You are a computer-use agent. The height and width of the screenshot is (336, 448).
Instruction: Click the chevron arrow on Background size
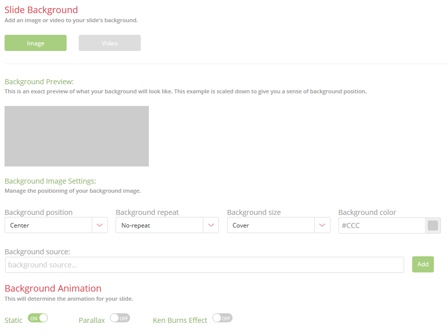(322, 226)
